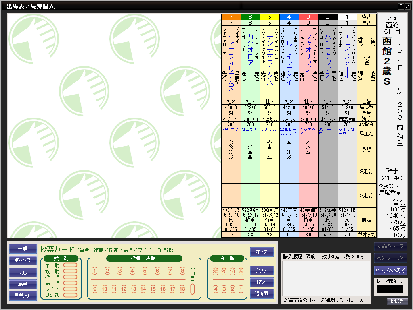Go to previous race with ＜前のレース
Screen dimensions: 413x310
pyautogui.click(x=390, y=246)
